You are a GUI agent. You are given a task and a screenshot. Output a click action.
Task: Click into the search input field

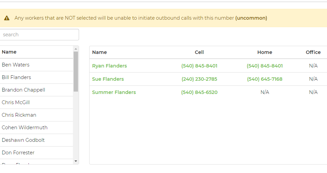point(39,35)
